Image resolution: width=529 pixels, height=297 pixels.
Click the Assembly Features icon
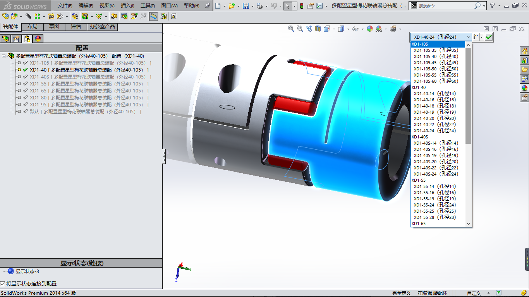[x=85, y=17]
